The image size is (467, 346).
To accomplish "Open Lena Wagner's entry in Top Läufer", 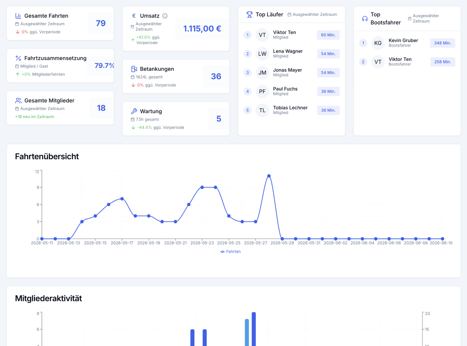I will pyautogui.click(x=291, y=54).
